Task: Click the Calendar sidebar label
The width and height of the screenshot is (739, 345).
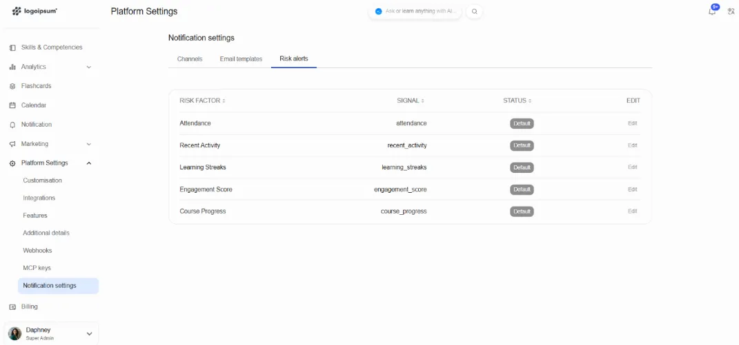Action: tap(33, 105)
